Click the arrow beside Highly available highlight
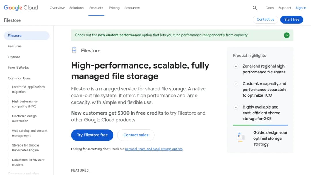 point(236,107)
